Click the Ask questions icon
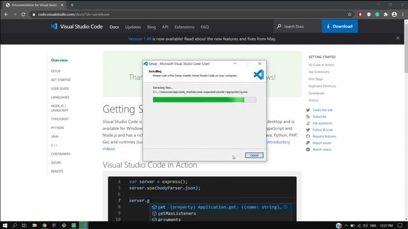Viewport: 408px width, 229px height. 308,123
